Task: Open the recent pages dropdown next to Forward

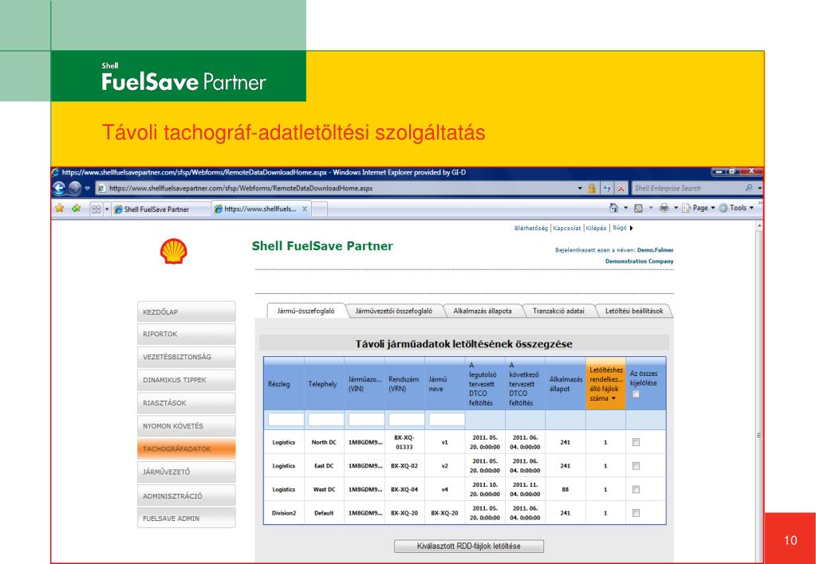Action: [x=88, y=188]
